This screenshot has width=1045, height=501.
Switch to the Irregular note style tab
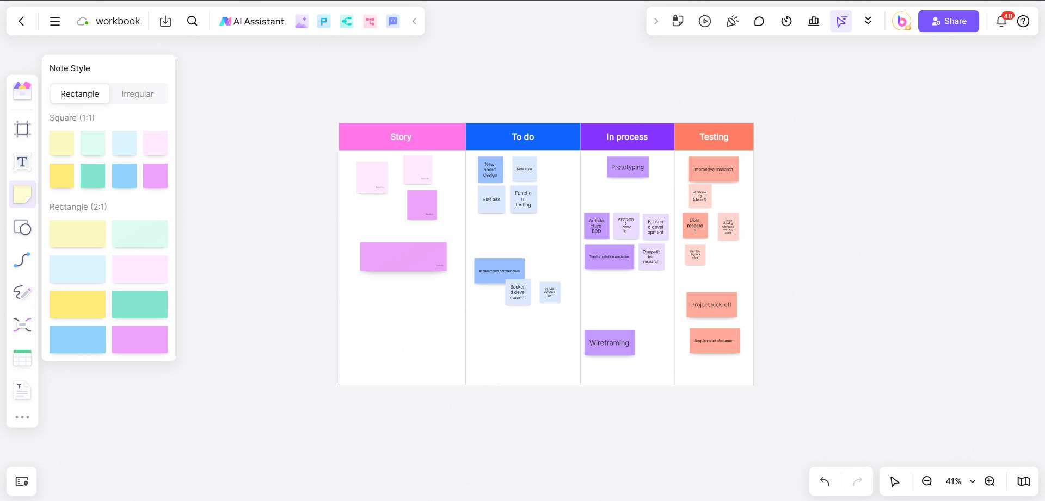coord(137,93)
